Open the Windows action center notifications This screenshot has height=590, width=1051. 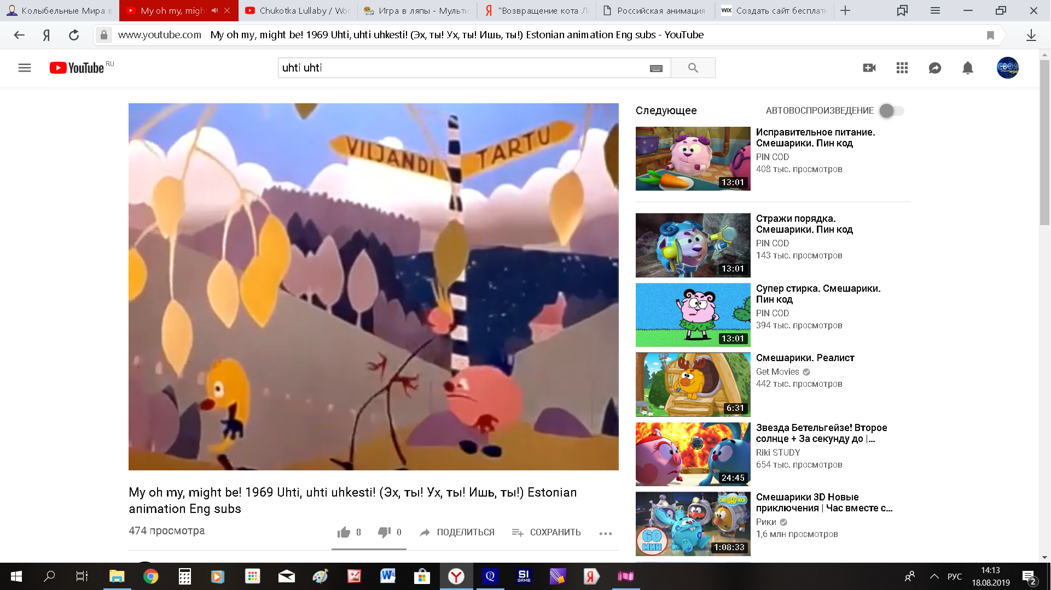point(1029,576)
